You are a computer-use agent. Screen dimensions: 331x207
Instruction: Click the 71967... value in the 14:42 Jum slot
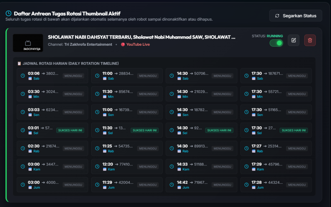[x=201, y=183]
